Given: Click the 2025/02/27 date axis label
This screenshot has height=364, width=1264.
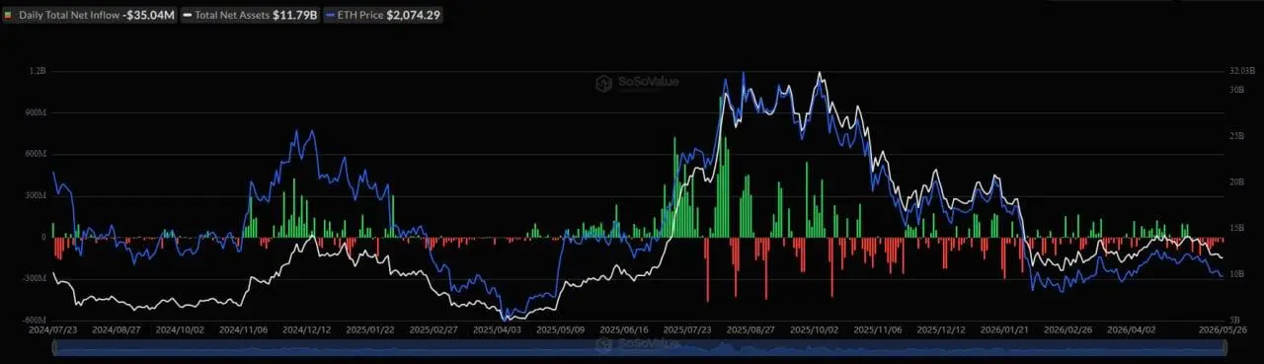Looking at the screenshot, I should [x=434, y=331].
